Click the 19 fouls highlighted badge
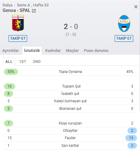This screenshot has height=152, width=140. pyautogui.click(x=131, y=138)
